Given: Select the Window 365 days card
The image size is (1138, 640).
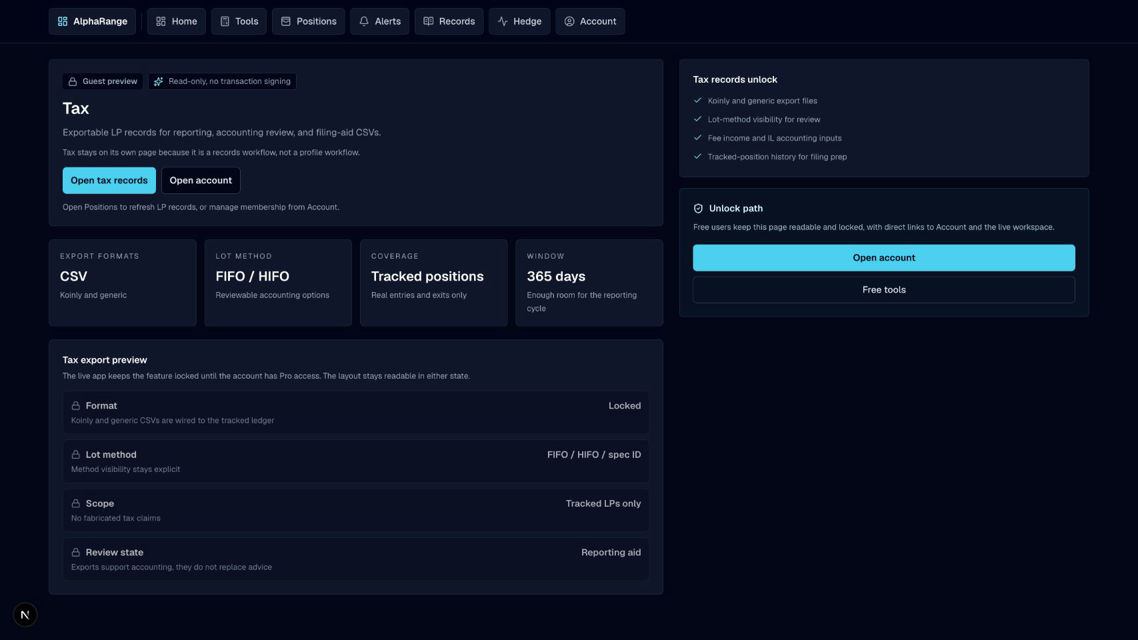Looking at the screenshot, I should pyautogui.click(x=589, y=283).
